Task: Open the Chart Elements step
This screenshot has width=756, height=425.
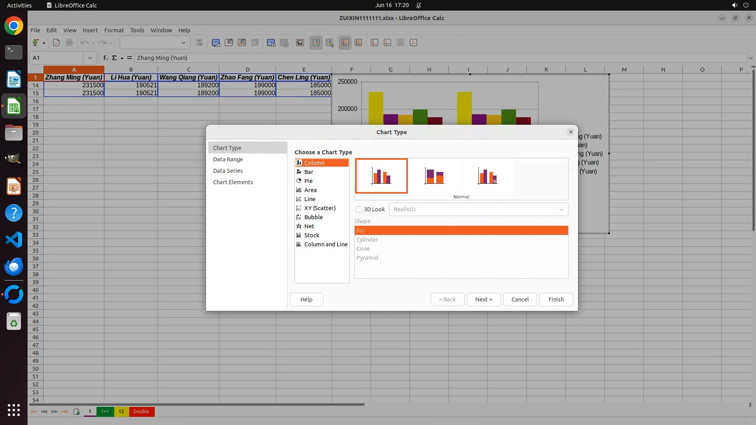Action: (233, 182)
